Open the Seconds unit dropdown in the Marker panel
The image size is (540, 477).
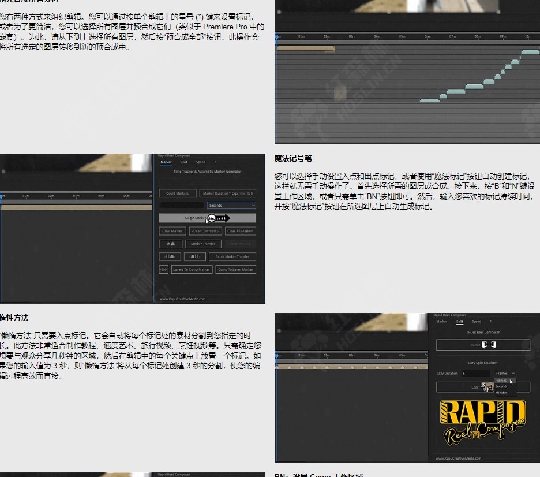[x=231, y=206]
